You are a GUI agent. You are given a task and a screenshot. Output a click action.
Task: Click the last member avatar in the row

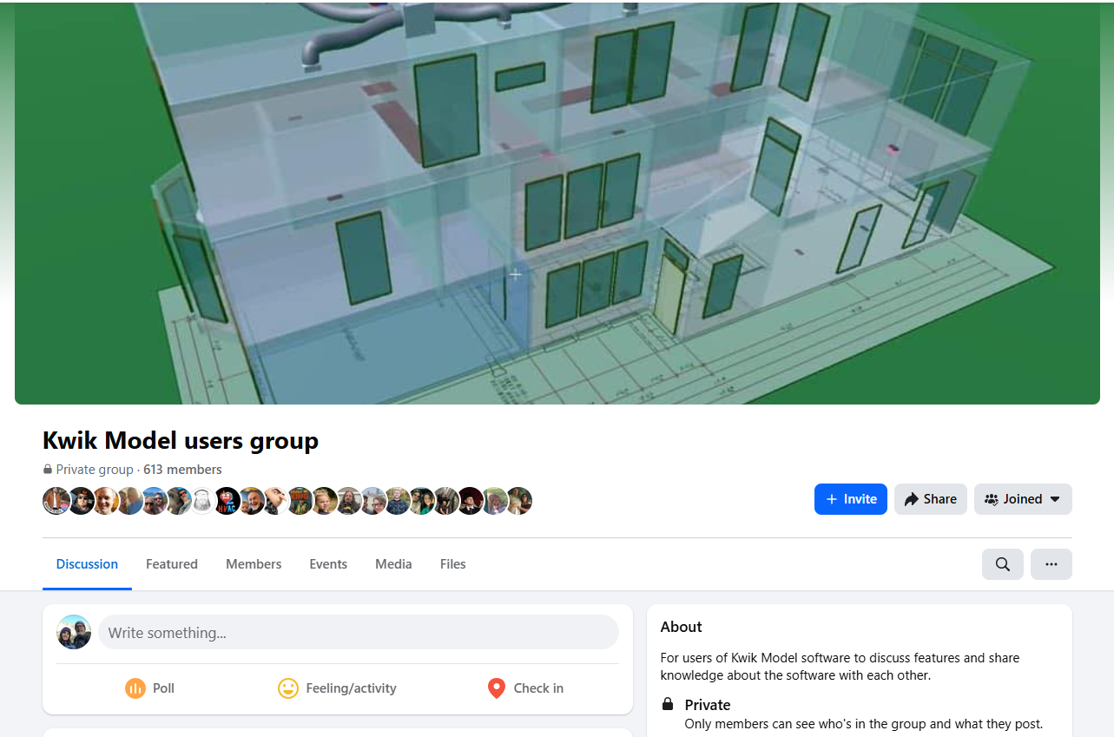tap(519, 501)
